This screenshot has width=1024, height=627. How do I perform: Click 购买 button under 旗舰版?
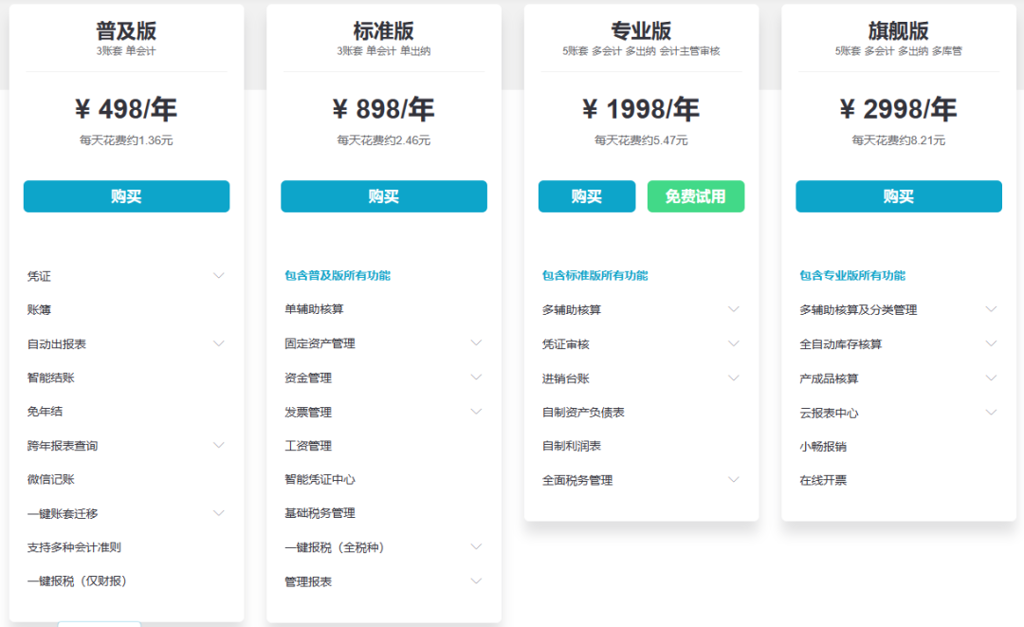point(898,196)
